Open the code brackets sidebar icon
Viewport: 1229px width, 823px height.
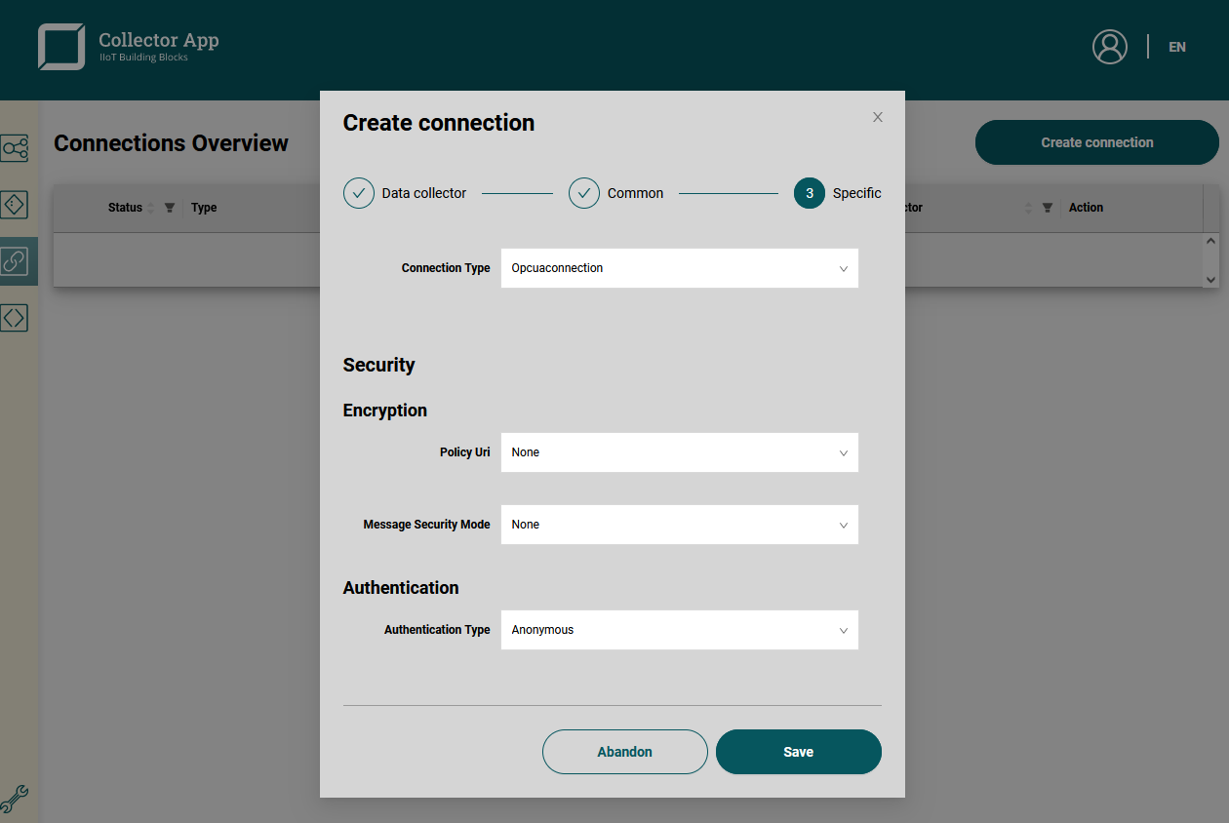click(15, 317)
